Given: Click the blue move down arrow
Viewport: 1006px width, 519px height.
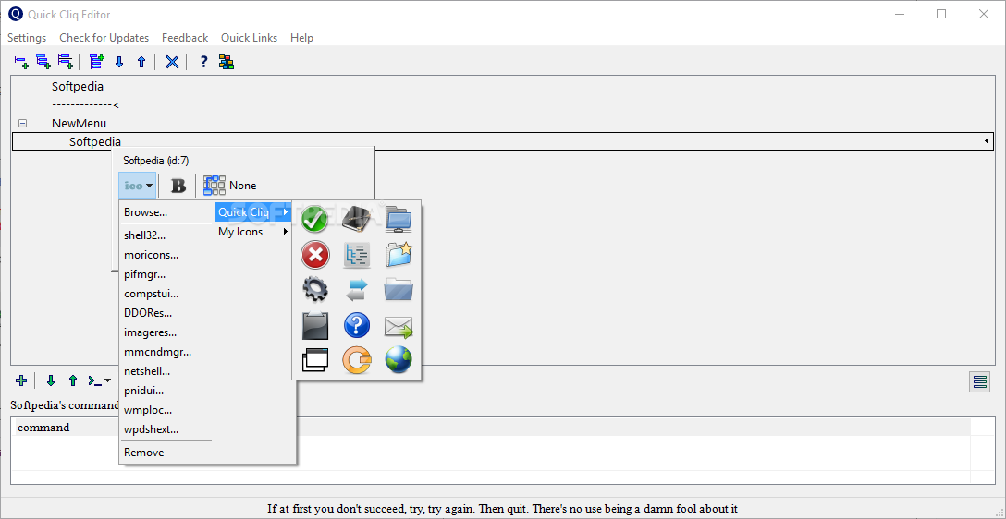Looking at the screenshot, I should pyautogui.click(x=118, y=62).
